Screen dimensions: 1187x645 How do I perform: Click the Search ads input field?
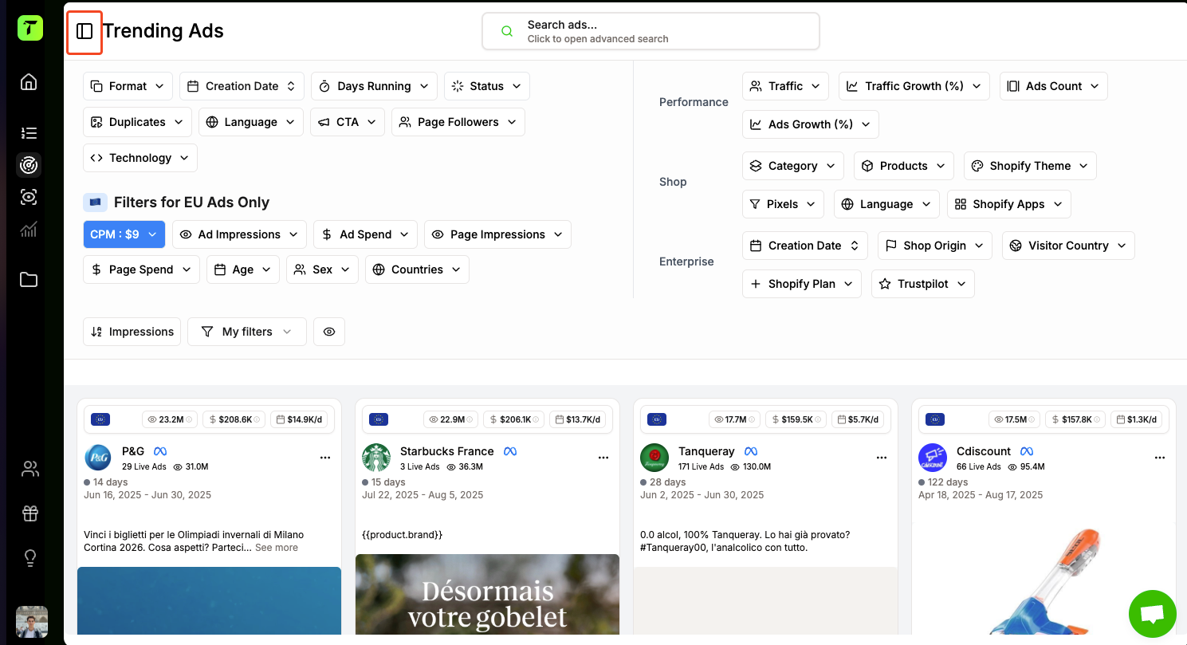click(650, 31)
